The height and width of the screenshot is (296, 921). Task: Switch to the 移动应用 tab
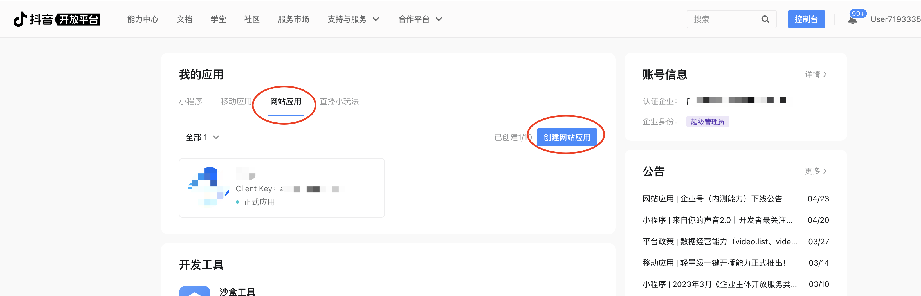(x=236, y=102)
